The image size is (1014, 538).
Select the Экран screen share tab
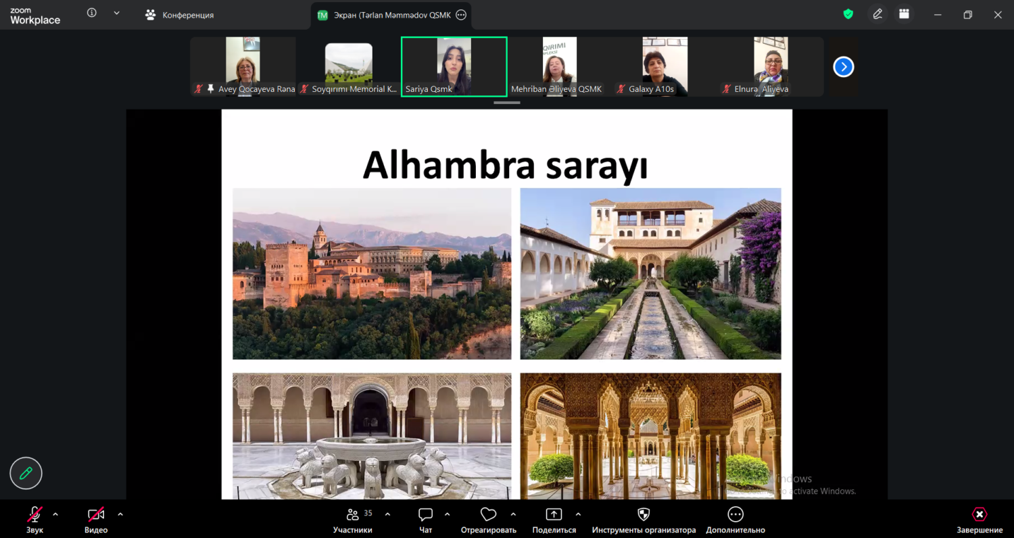[x=385, y=15]
